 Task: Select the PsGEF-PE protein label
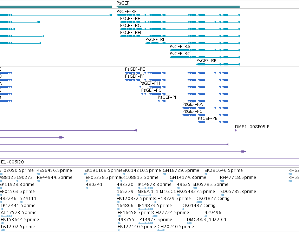tap(135, 70)
